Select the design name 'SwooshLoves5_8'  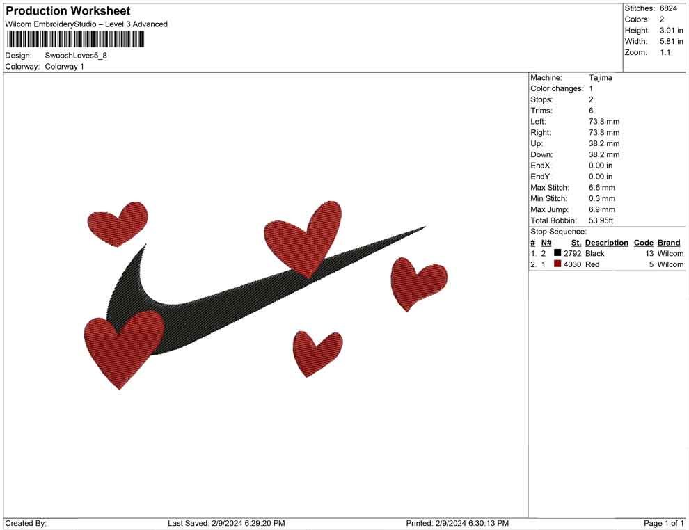coord(76,56)
